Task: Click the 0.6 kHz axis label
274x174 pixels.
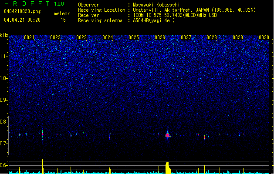Action: 4,165
